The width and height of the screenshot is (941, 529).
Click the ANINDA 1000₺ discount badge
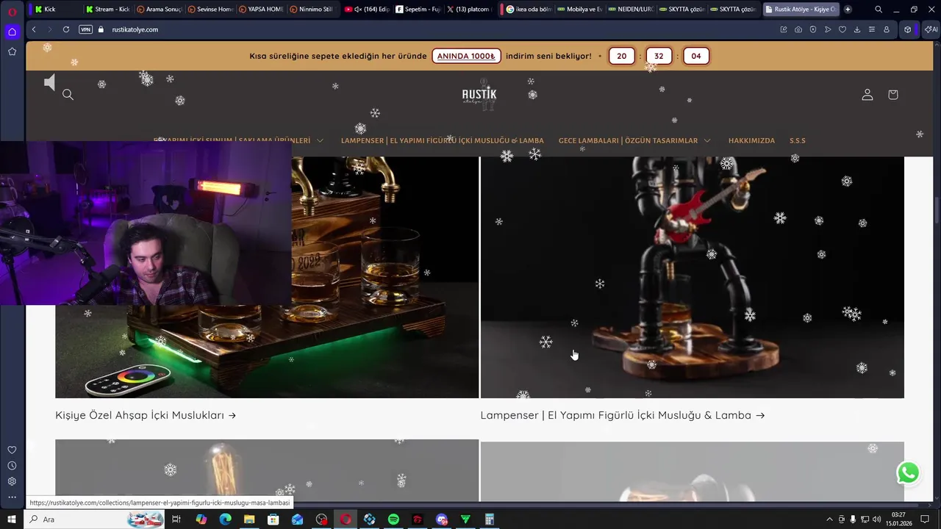tap(466, 56)
